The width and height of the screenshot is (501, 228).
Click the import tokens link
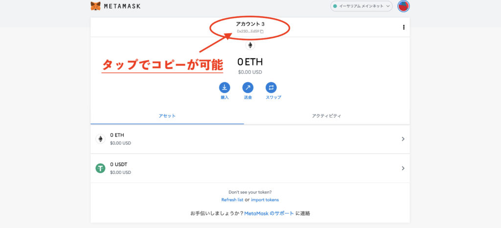265,200
